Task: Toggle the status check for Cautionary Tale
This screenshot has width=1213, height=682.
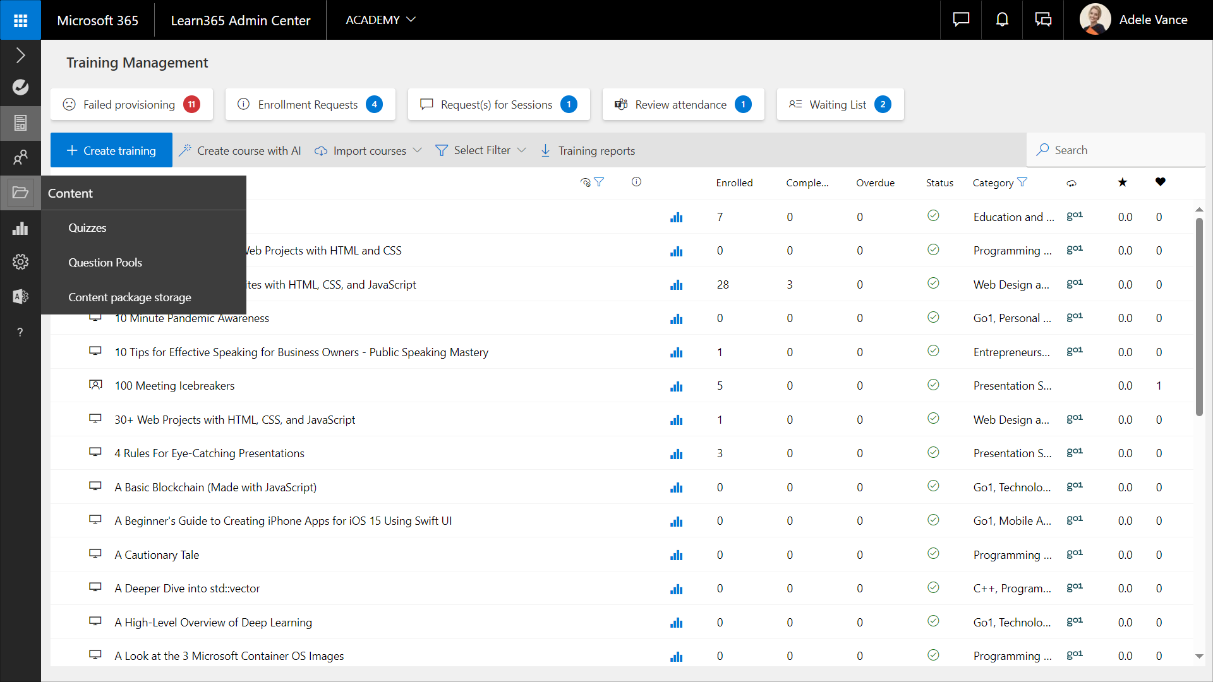Action: coord(932,554)
